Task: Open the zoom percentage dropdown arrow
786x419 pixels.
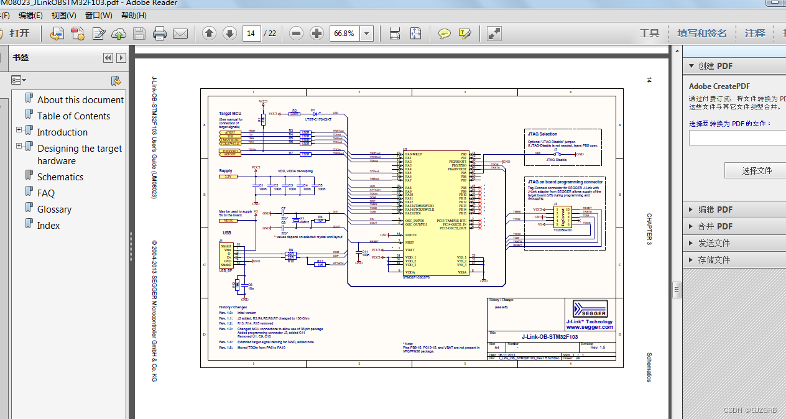Action: point(367,33)
